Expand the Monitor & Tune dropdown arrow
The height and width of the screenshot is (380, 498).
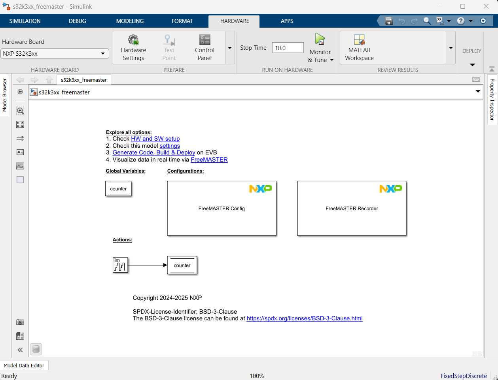(x=332, y=60)
